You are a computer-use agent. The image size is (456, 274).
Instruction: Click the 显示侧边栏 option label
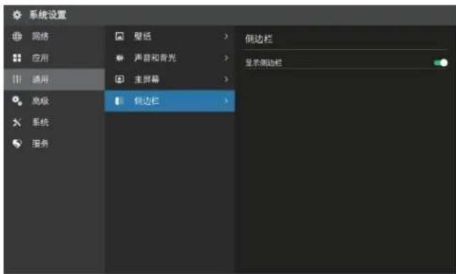(264, 63)
